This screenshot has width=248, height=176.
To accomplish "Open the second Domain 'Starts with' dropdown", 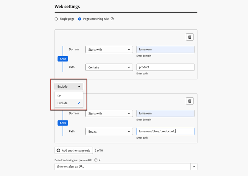I will tap(109, 113).
